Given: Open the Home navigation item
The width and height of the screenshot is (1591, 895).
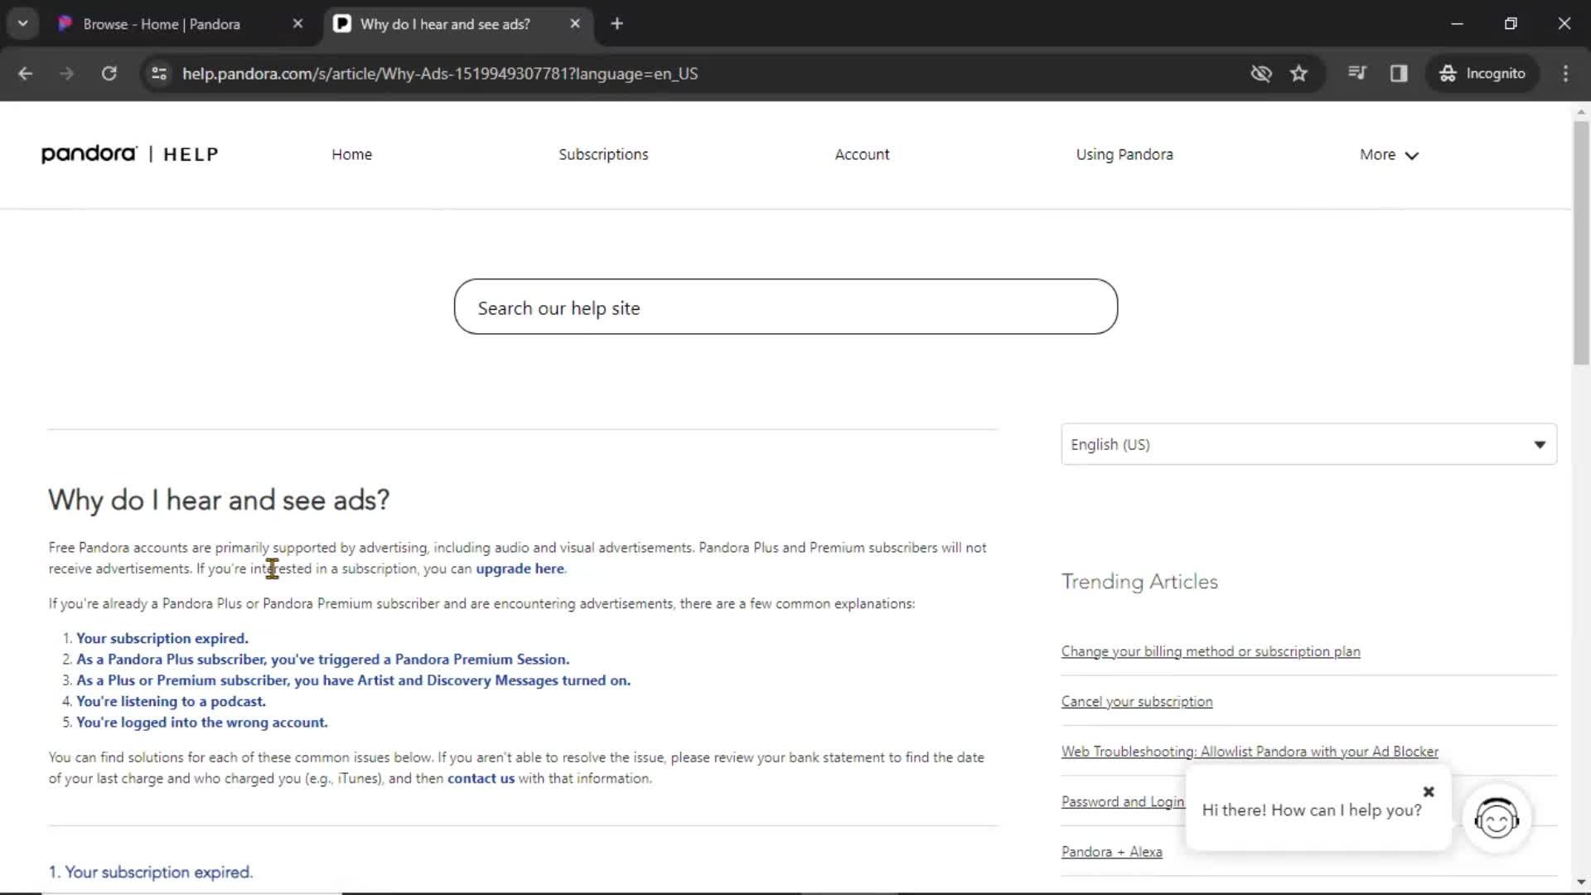Looking at the screenshot, I should pos(351,155).
